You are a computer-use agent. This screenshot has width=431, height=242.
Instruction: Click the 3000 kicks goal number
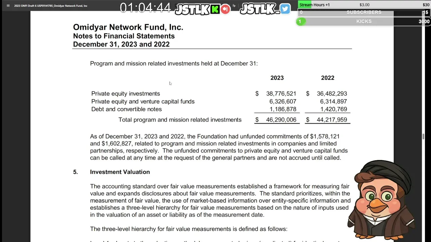click(x=424, y=22)
